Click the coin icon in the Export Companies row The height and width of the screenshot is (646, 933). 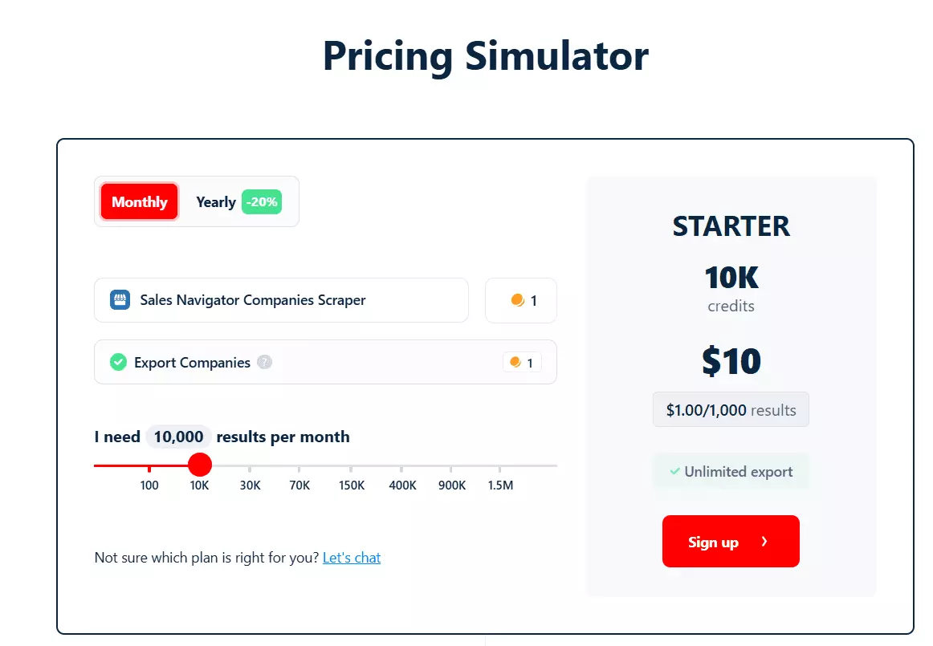pos(515,362)
